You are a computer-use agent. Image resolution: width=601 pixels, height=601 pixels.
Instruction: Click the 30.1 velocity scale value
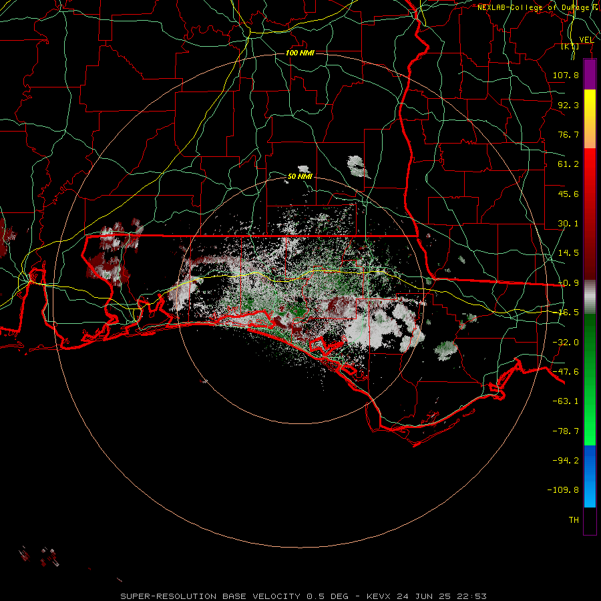pos(568,224)
